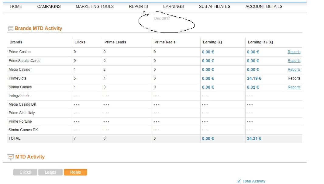
Task: Select the Mega Casino DK brand name
Action: 22,104
